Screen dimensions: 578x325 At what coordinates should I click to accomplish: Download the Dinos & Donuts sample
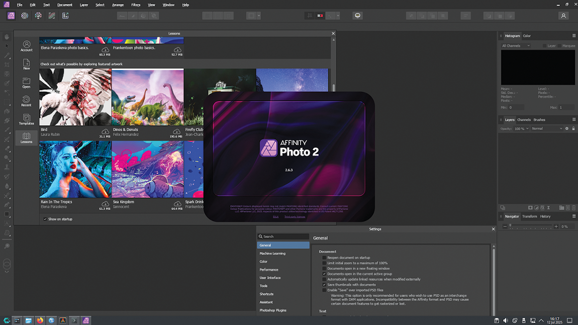coord(177,132)
